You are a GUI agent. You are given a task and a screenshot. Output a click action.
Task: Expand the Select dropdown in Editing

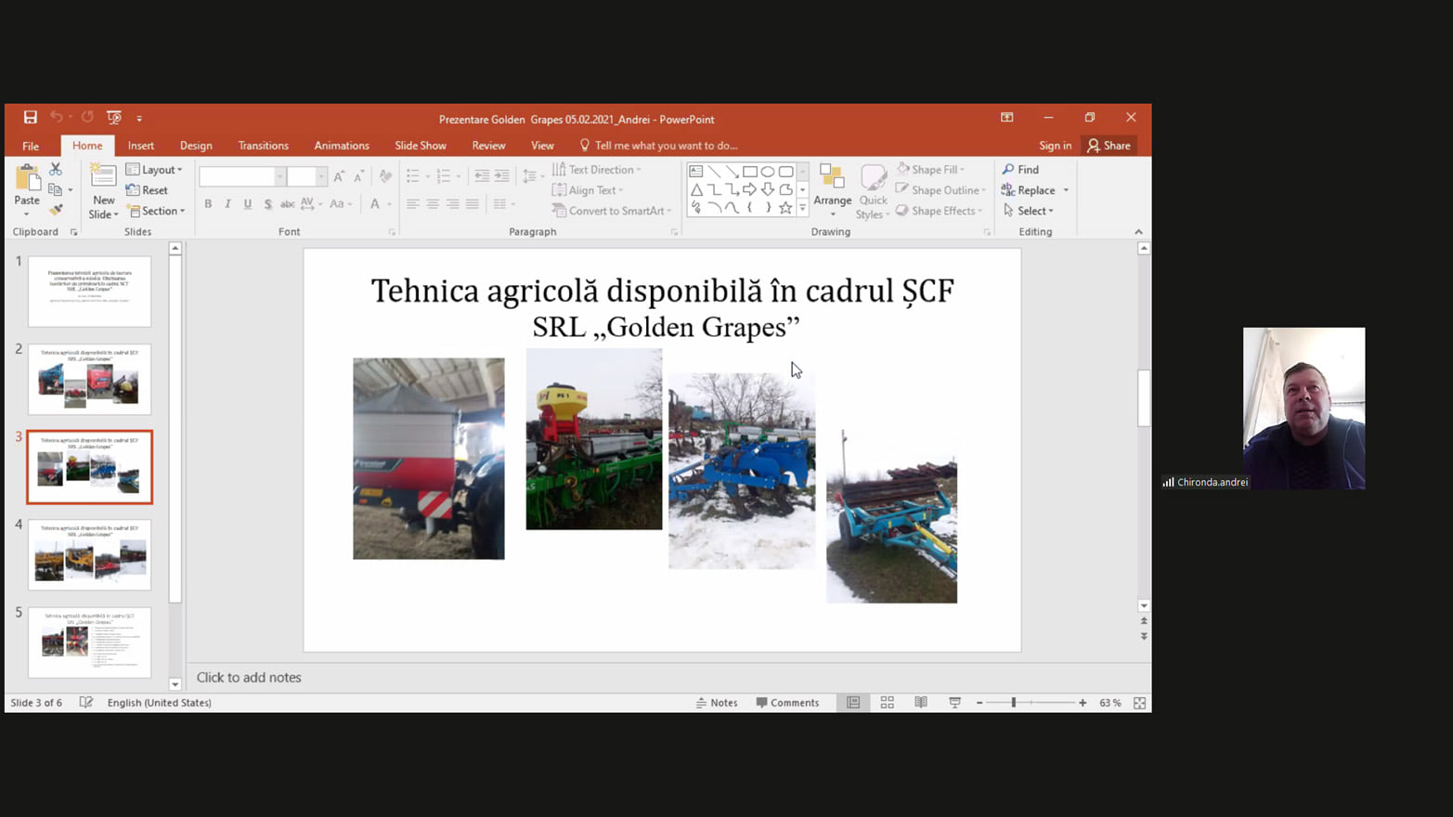pyautogui.click(x=1030, y=211)
